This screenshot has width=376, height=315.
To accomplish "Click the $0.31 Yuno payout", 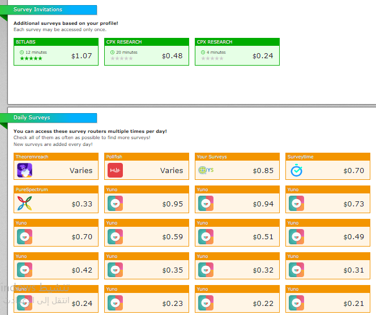I will click(354, 270).
